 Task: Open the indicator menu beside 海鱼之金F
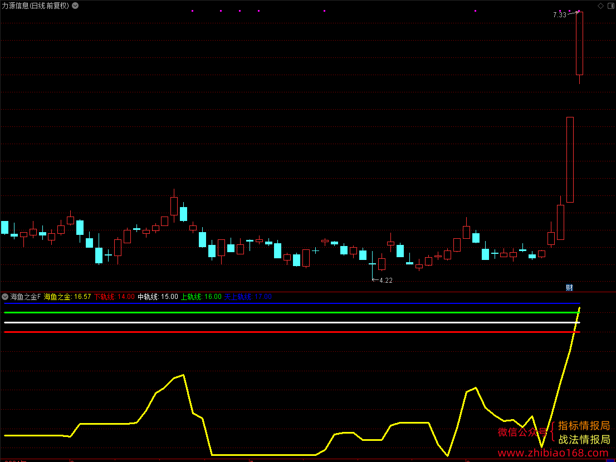coord(5,297)
